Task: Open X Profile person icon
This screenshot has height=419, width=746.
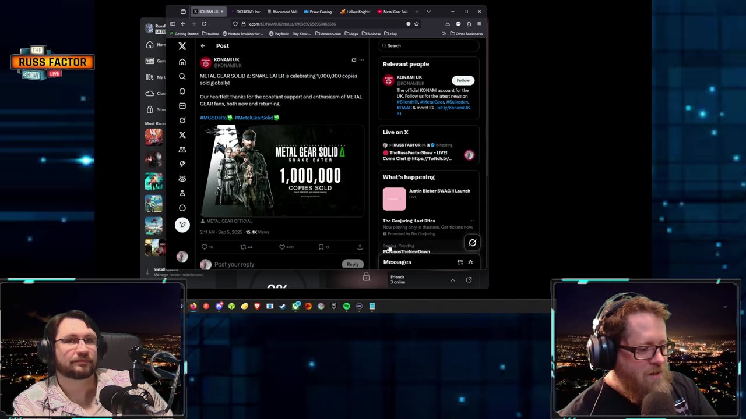Action: [182, 193]
